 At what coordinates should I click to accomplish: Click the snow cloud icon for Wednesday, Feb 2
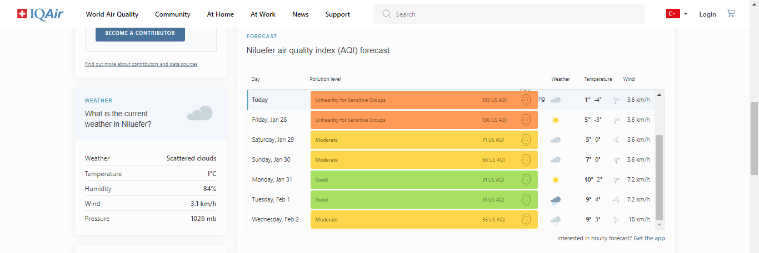[x=555, y=220]
